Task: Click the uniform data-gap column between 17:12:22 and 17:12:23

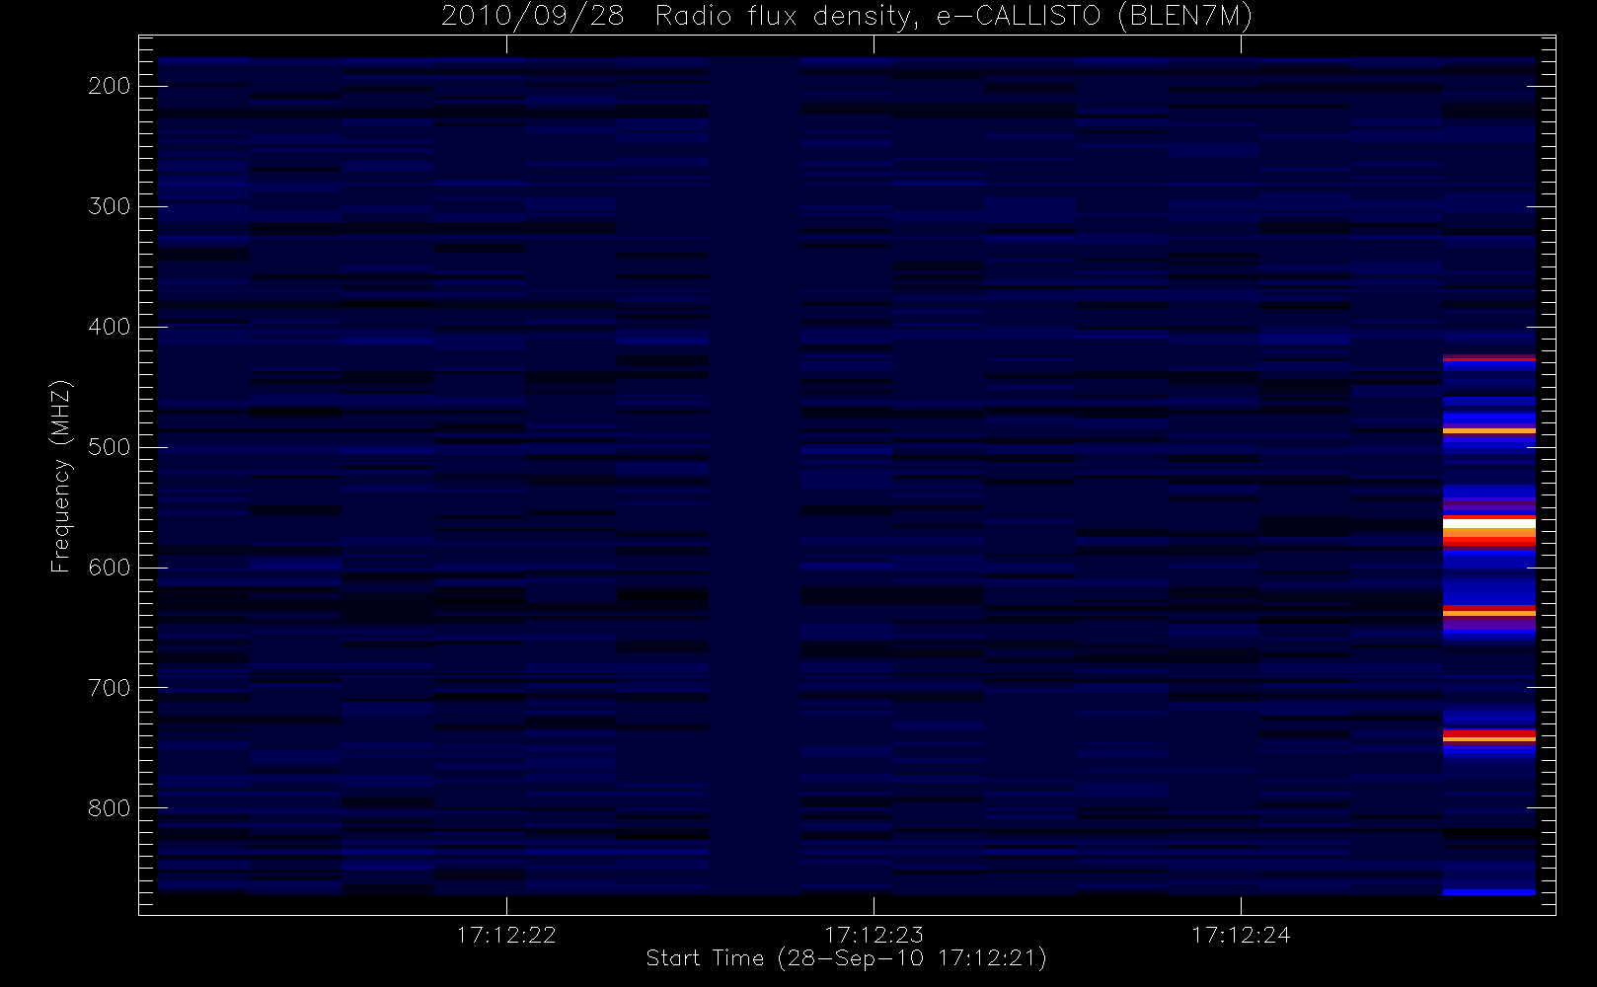Action: pos(755,476)
